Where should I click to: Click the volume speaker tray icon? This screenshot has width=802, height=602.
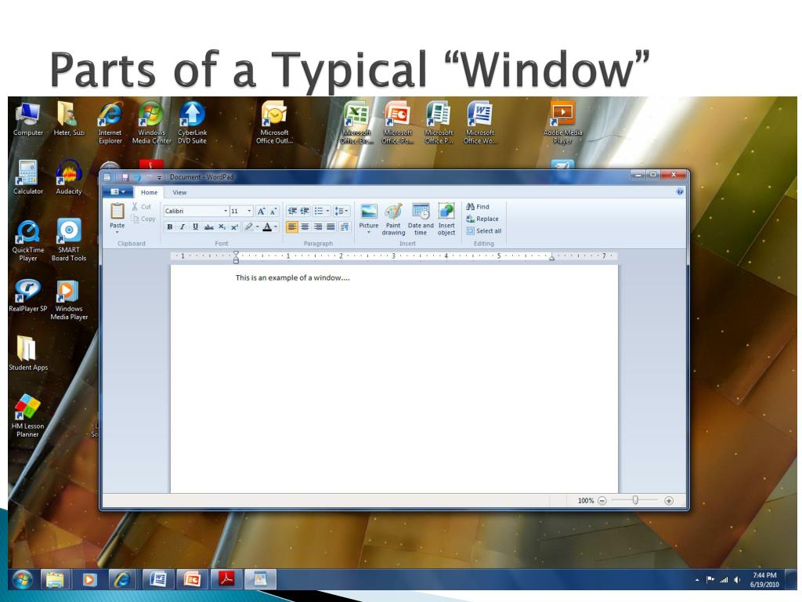[737, 580]
